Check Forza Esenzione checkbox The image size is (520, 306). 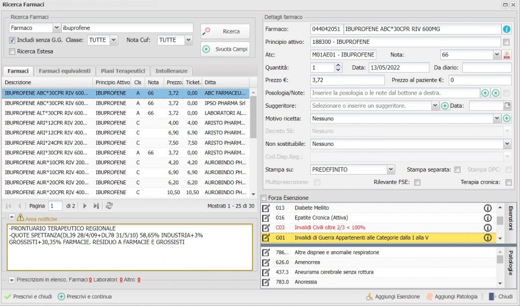click(263, 198)
